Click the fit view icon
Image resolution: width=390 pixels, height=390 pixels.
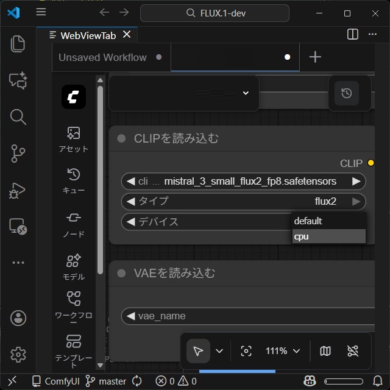click(246, 351)
